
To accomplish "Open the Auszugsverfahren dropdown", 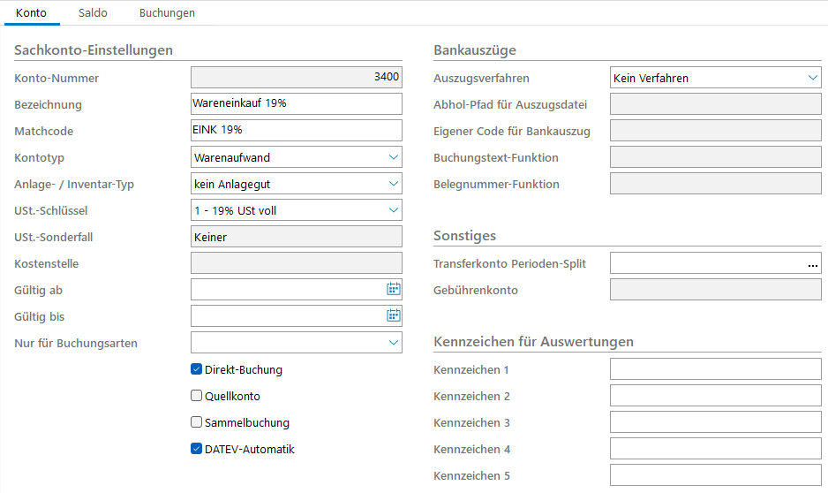I will tap(813, 78).
